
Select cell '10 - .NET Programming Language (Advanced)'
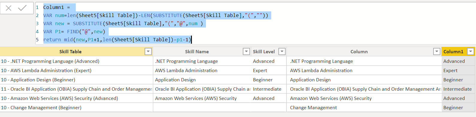(x=76, y=61)
